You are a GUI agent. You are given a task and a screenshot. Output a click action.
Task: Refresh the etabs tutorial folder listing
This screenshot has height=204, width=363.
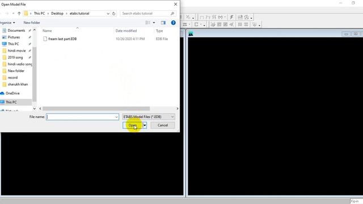pyautogui.click(x=113, y=14)
